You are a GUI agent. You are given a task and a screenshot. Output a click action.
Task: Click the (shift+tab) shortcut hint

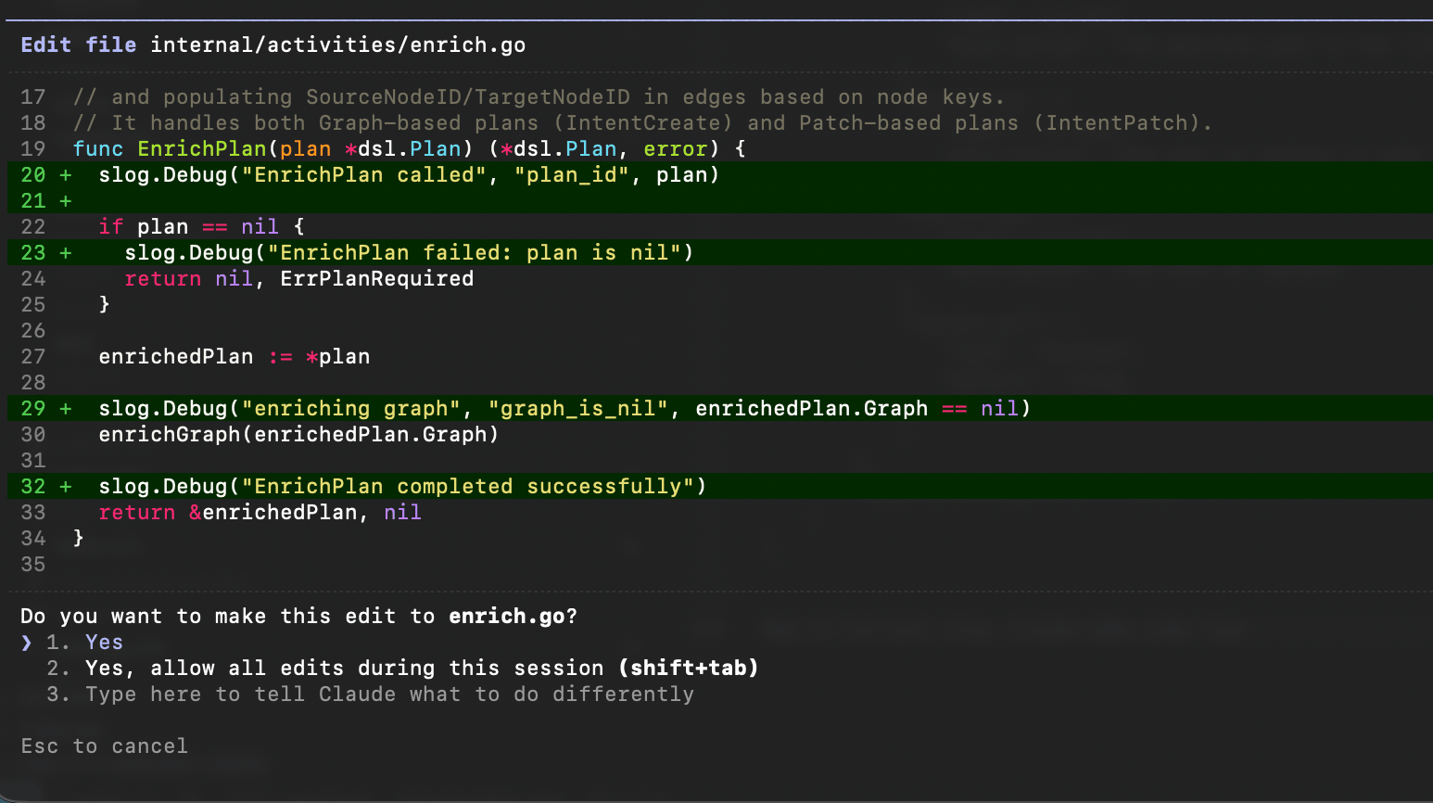pos(689,668)
